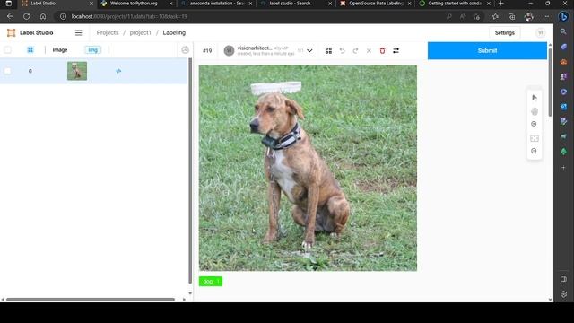Open the annotation grid compare view
Viewport: 574px width, 323px height.
[x=328, y=50]
